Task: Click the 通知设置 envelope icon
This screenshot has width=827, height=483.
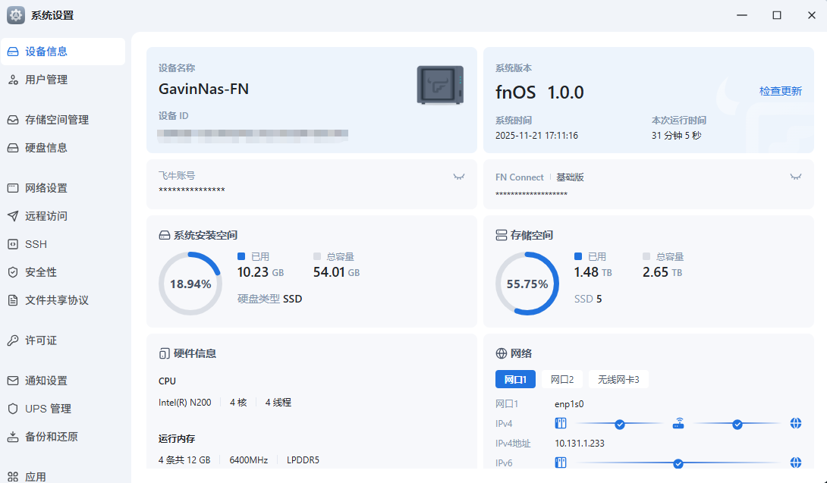Action: coord(13,381)
